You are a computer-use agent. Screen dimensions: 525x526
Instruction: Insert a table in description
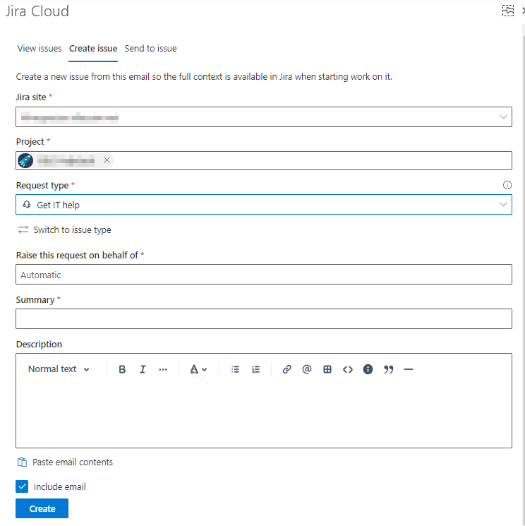tap(327, 369)
